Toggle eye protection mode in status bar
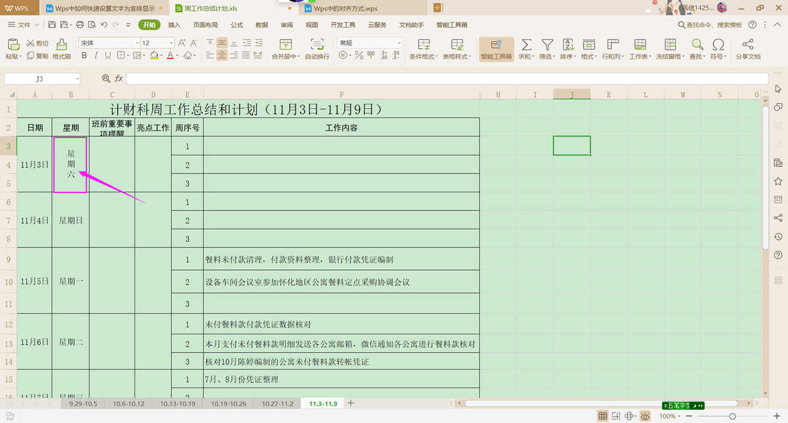Screen dimensions: 788x423 click(x=646, y=416)
